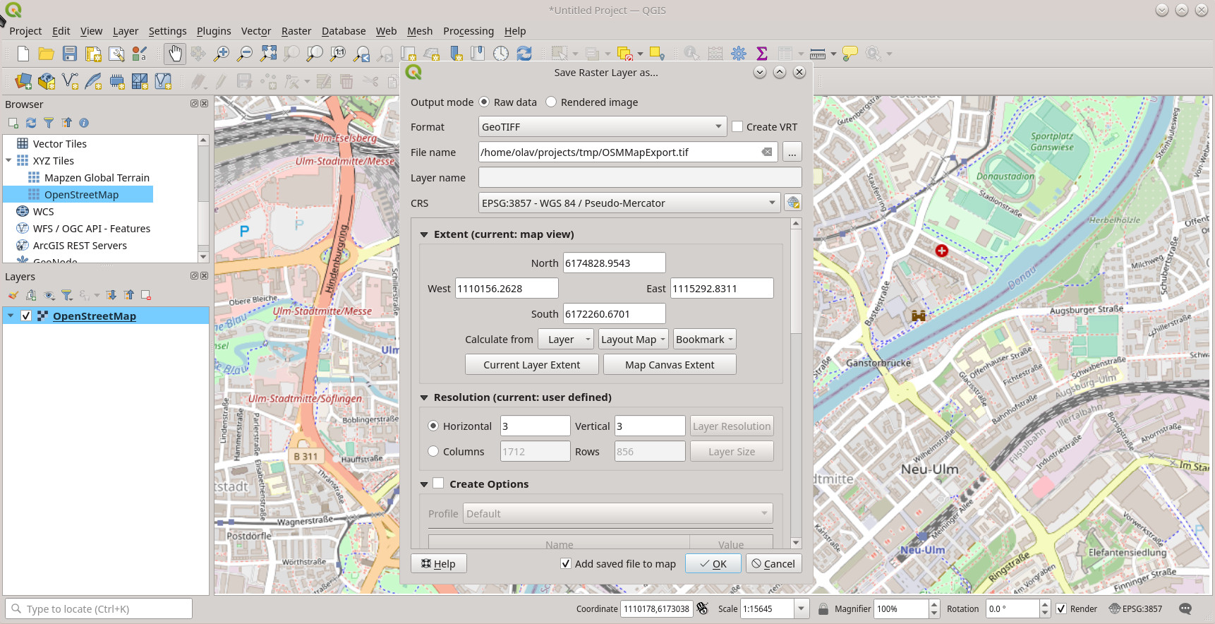The width and height of the screenshot is (1215, 624).
Task: Click the Open Project folder icon
Action: (47, 54)
